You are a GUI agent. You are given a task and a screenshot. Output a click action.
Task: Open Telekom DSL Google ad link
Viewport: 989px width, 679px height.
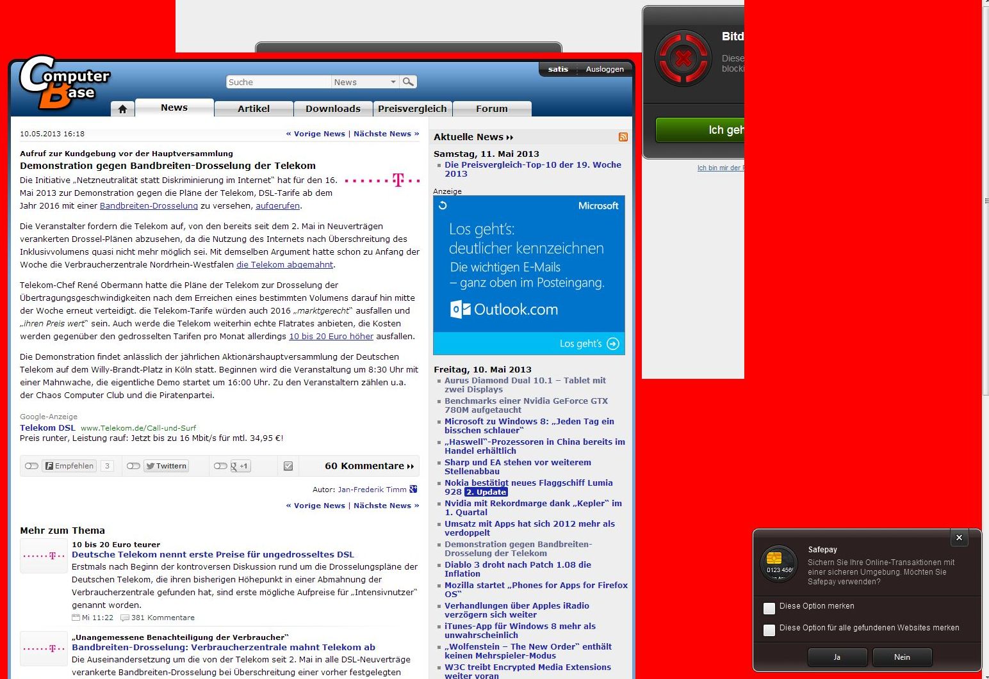coord(47,428)
